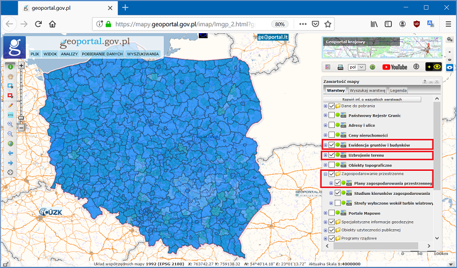
Task: Open the pol language dropdown
Action: [x=358, y=67]
